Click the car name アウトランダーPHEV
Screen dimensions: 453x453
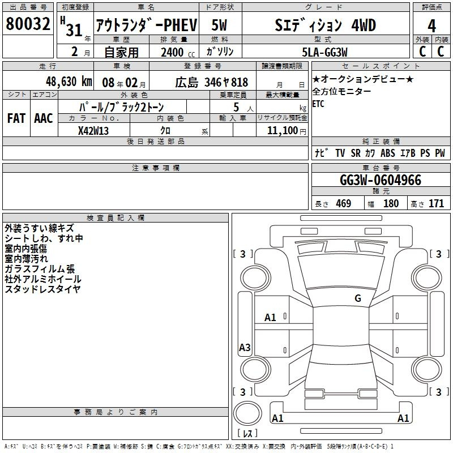tap(146, 25)
